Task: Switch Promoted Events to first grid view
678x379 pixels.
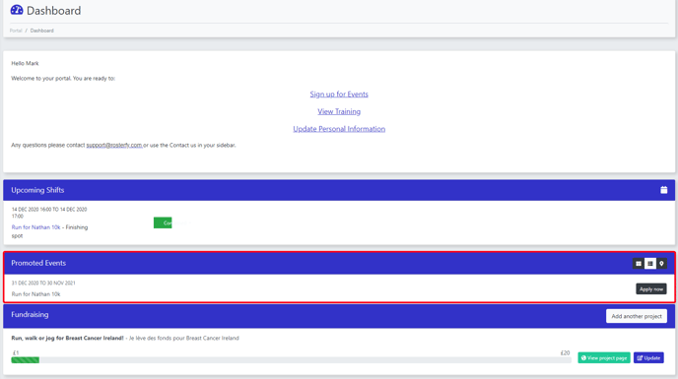Action: click(639, 264)
